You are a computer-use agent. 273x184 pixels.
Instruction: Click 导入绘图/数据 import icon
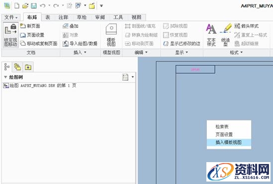[66, 44]
